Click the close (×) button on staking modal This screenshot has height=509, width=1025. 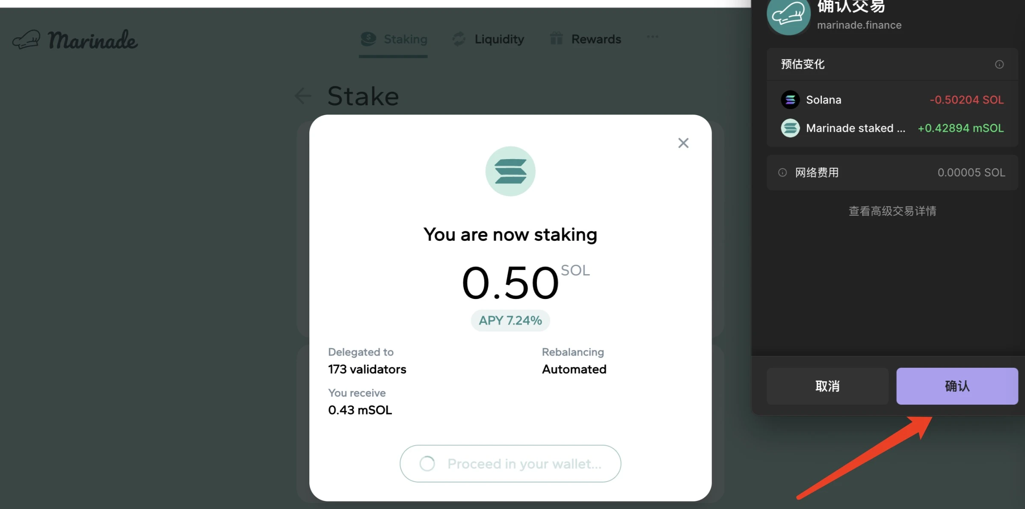(684, 143)
